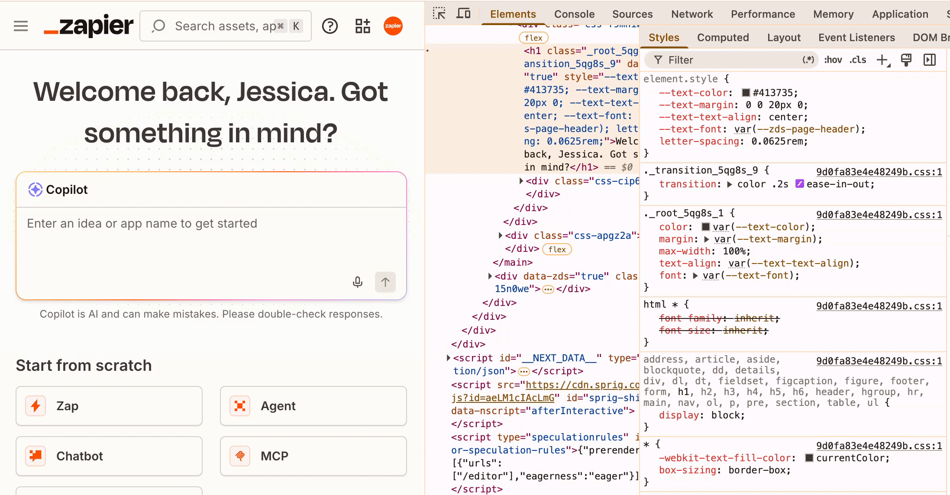
Task: Expand the data-zds div node
Action: (490, 276)
